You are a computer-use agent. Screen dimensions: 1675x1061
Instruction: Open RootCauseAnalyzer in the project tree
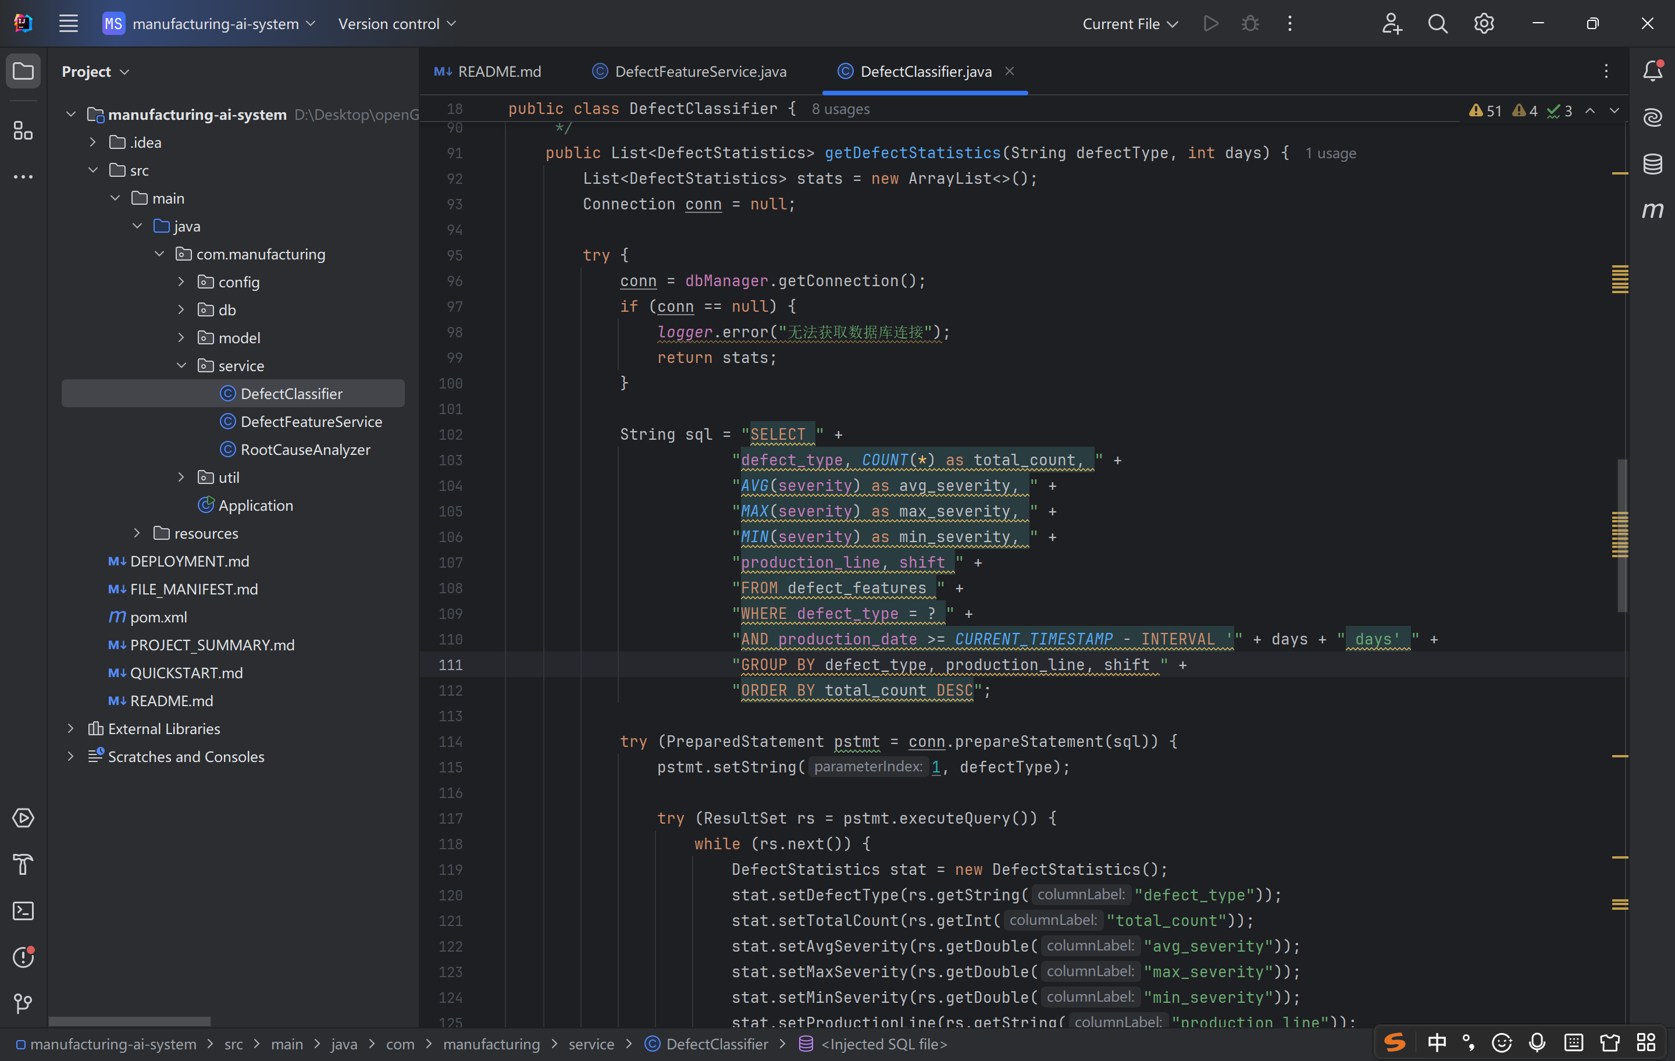[x=305, y=450]
